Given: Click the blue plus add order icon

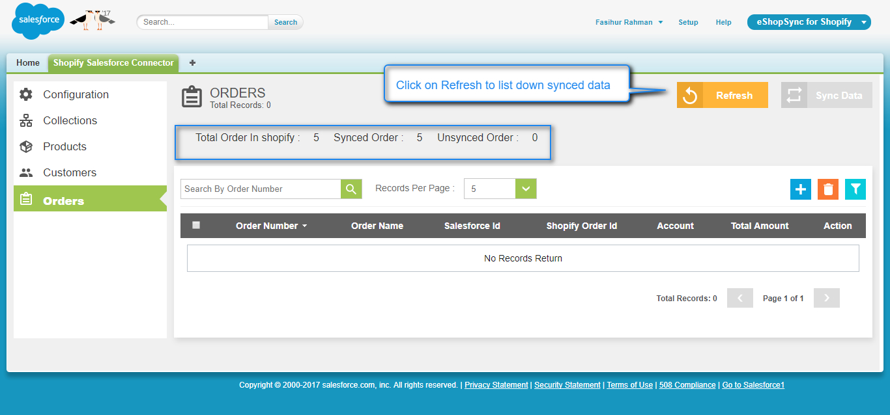Looking at the screenshot, I should coord(801,189).
